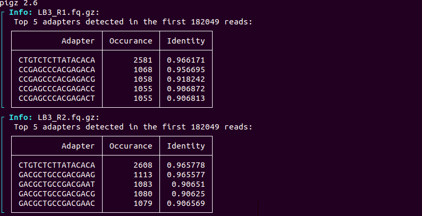Click occurrence value 1080
422x216 pixels.
(143, 194)
